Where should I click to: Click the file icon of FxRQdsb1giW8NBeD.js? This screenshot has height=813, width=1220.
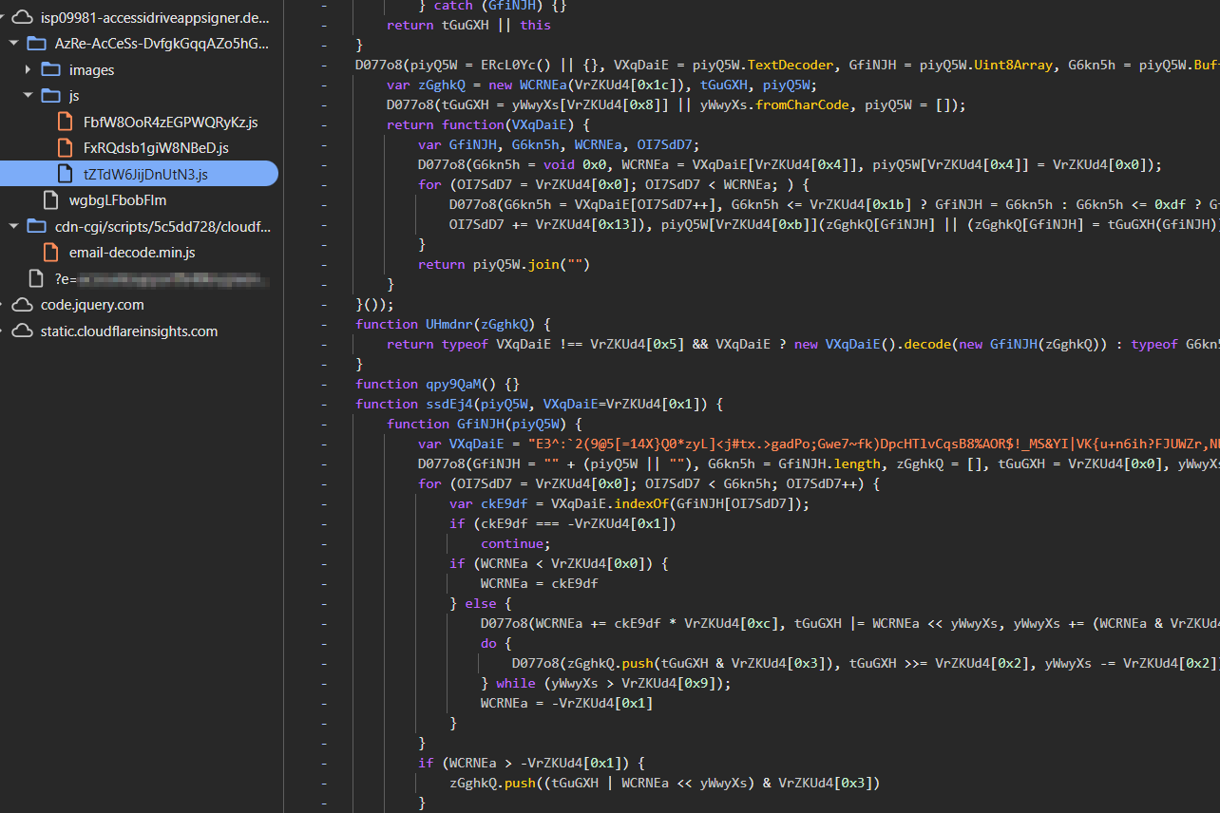point(65,148)
